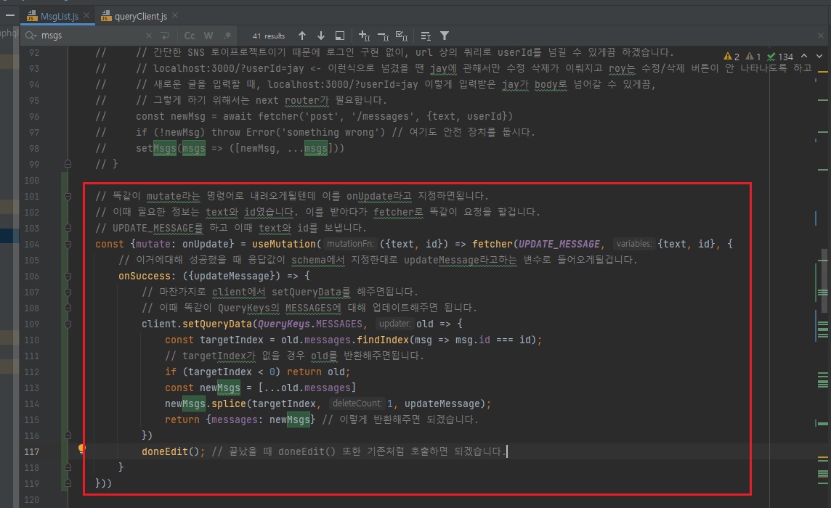Select all occurrences icon in search bar
Screen dimensions: 831x508
(402, 36)
